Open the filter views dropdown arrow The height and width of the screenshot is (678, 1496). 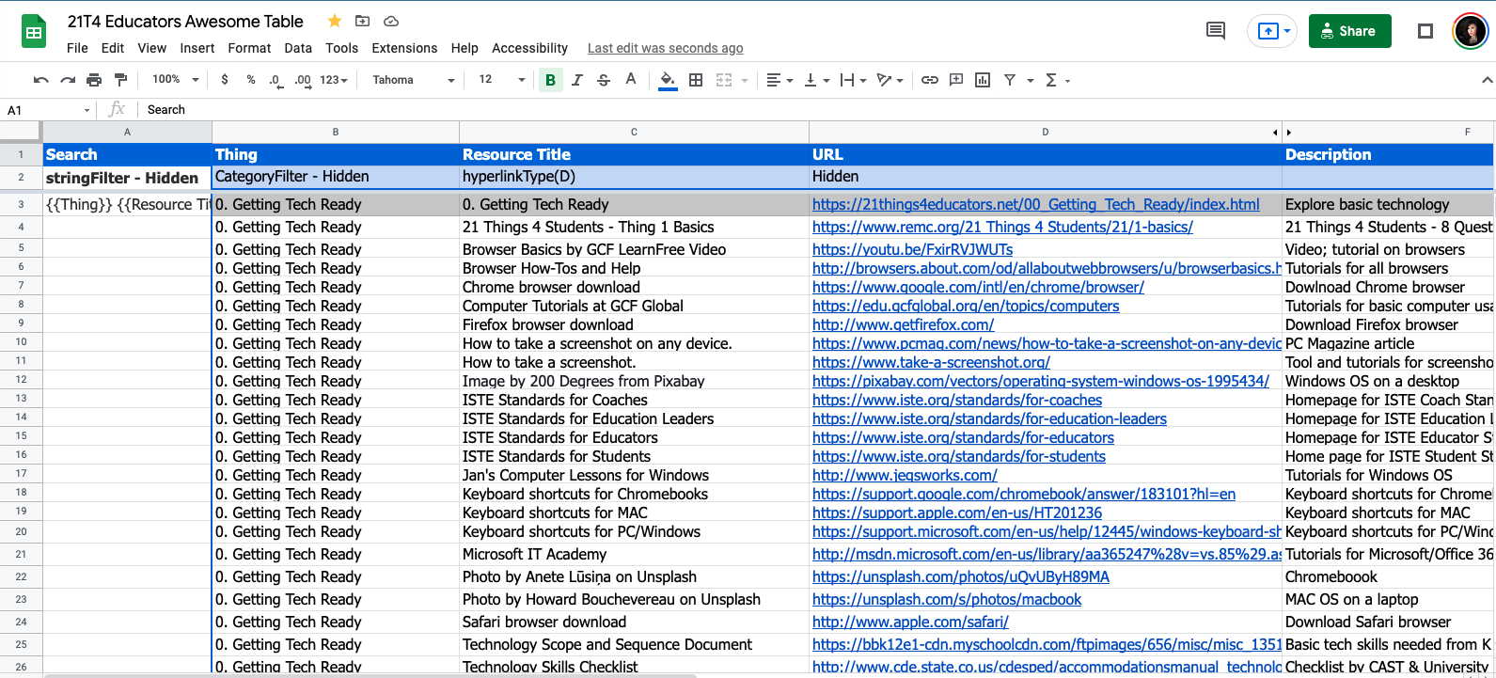pos(1031,80)
